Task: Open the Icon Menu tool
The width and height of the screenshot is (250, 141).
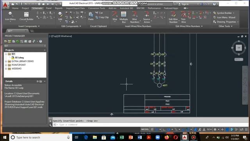Action: [10, 16]
